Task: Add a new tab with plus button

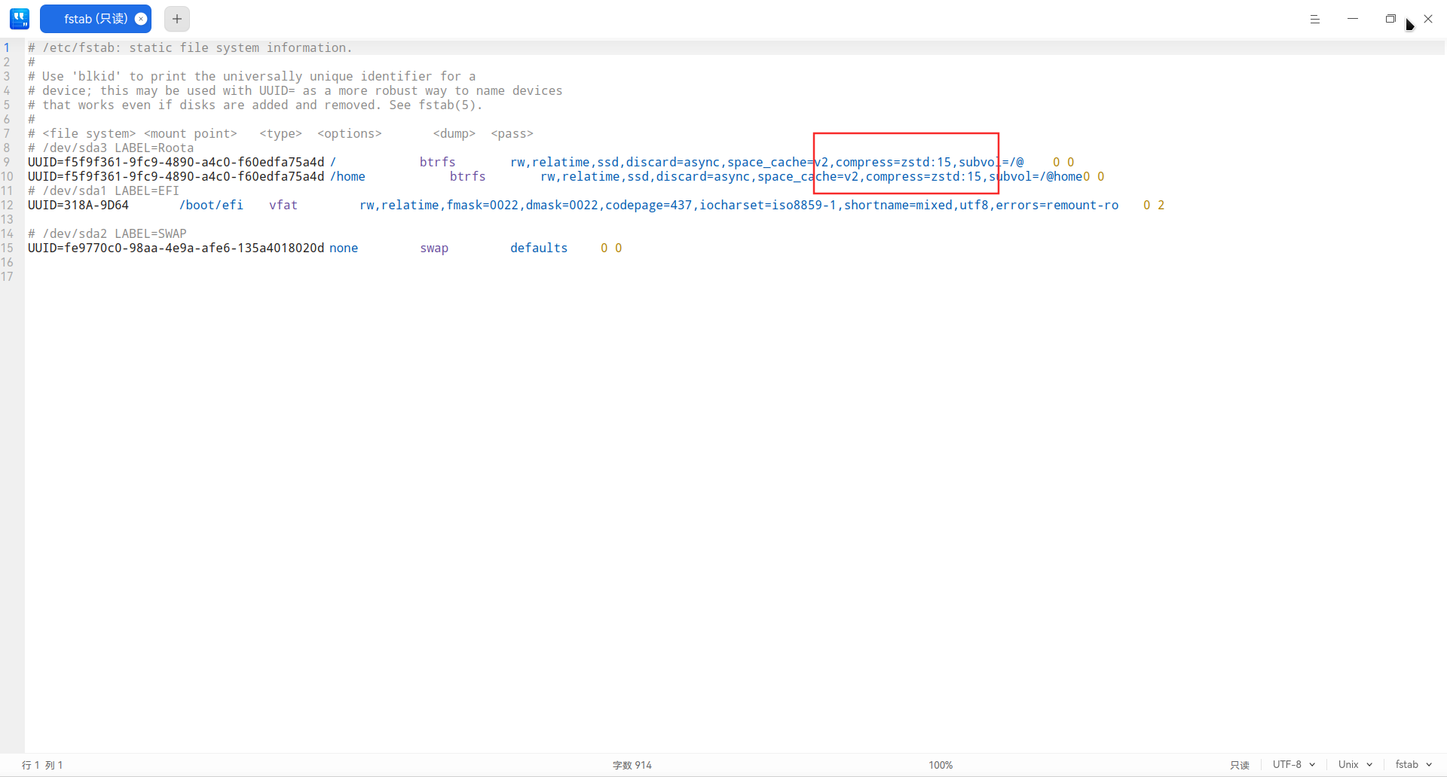Action: pyautogui.click(x=177, y=19)
